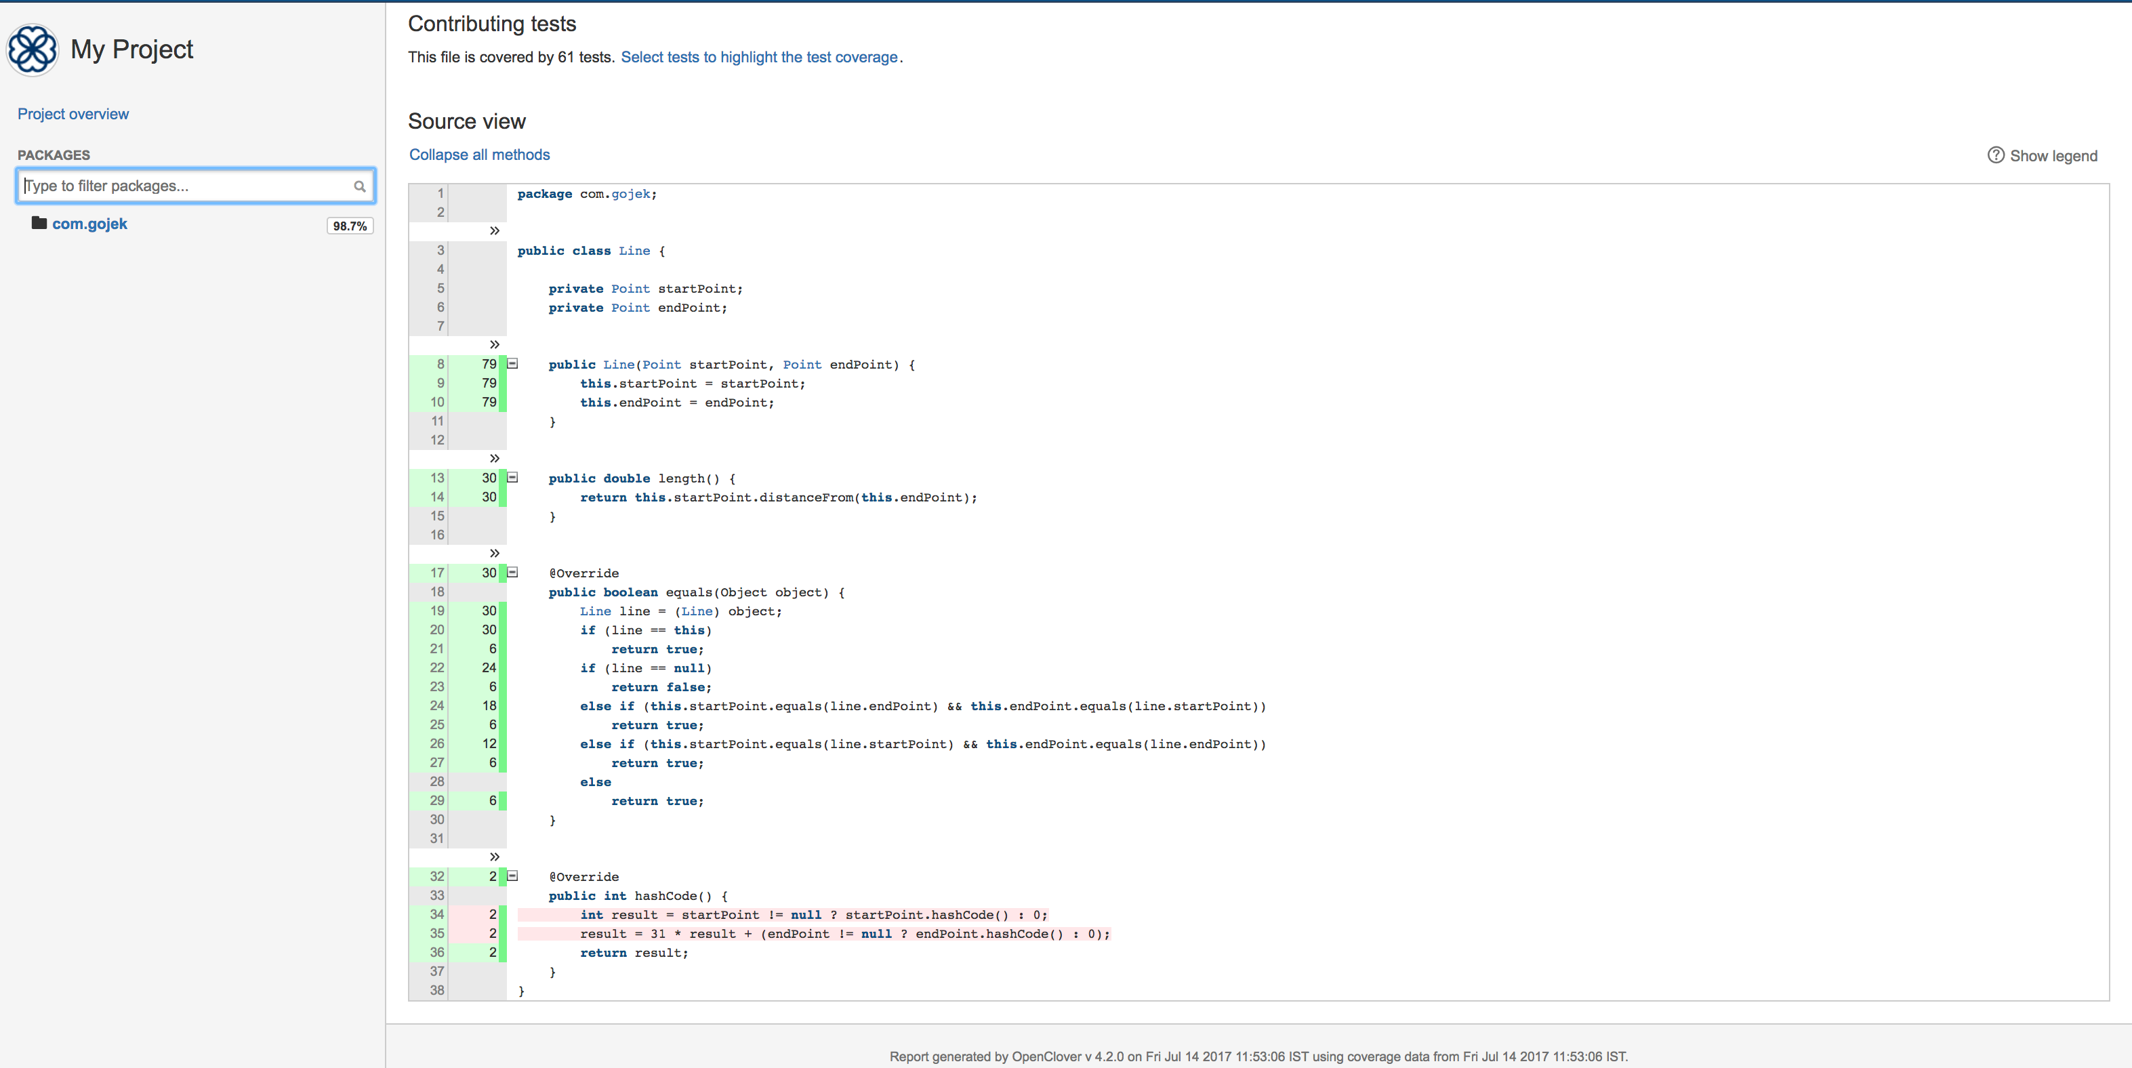Click Select tests to highlight the test coverage
This screenshot has height=1068, width=2132.
pyautogui.click(x=759, y=57)
